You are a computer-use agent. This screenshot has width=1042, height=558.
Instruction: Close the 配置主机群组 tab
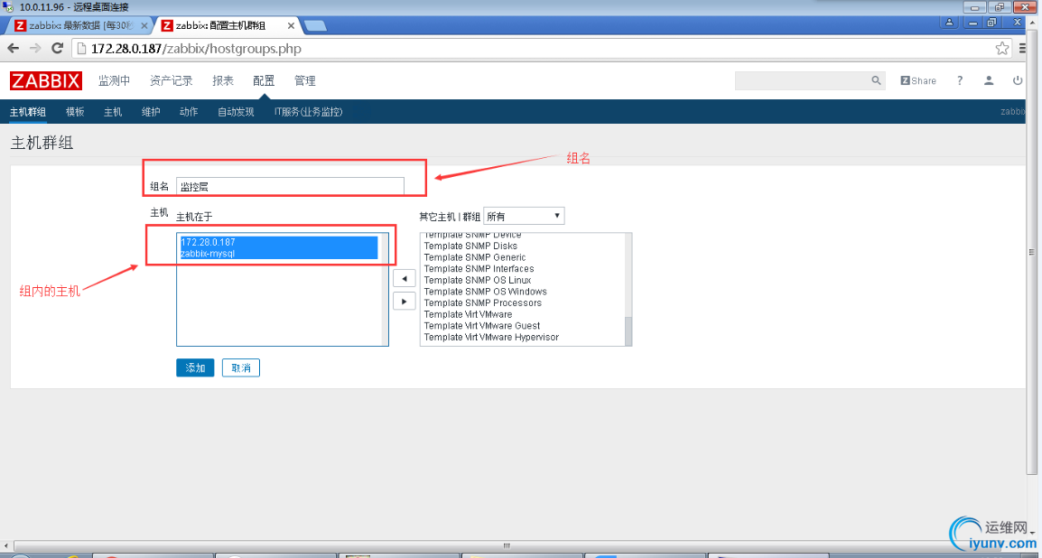click(x=291, y=26)
